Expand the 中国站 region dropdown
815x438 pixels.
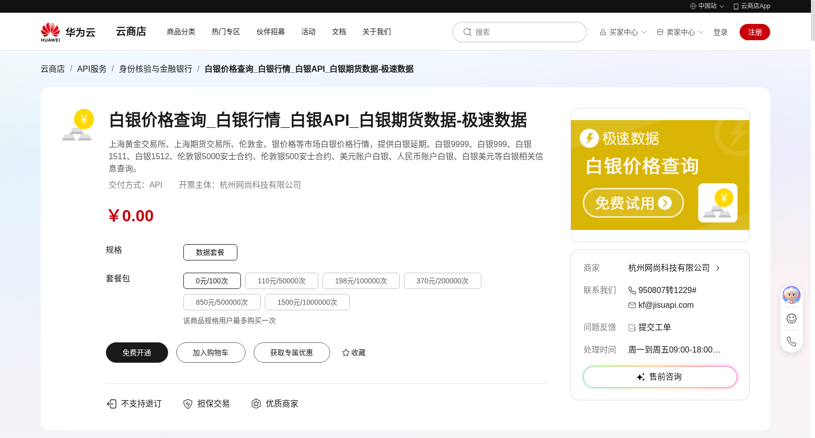[x=722, y=7]
